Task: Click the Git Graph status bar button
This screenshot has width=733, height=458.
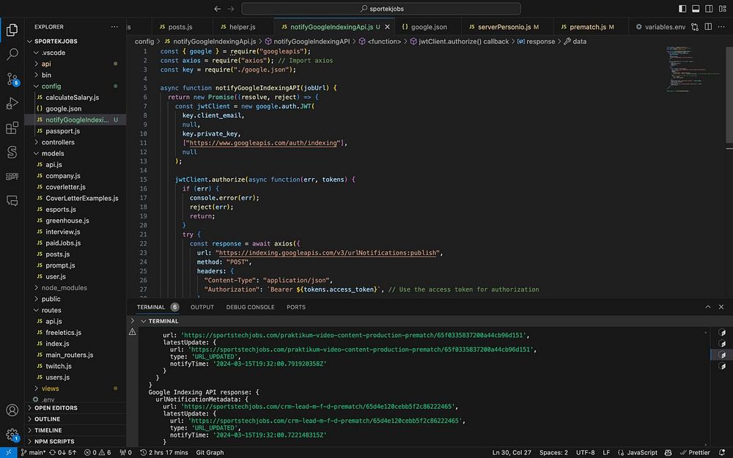Action: click(x=210, y=452)
